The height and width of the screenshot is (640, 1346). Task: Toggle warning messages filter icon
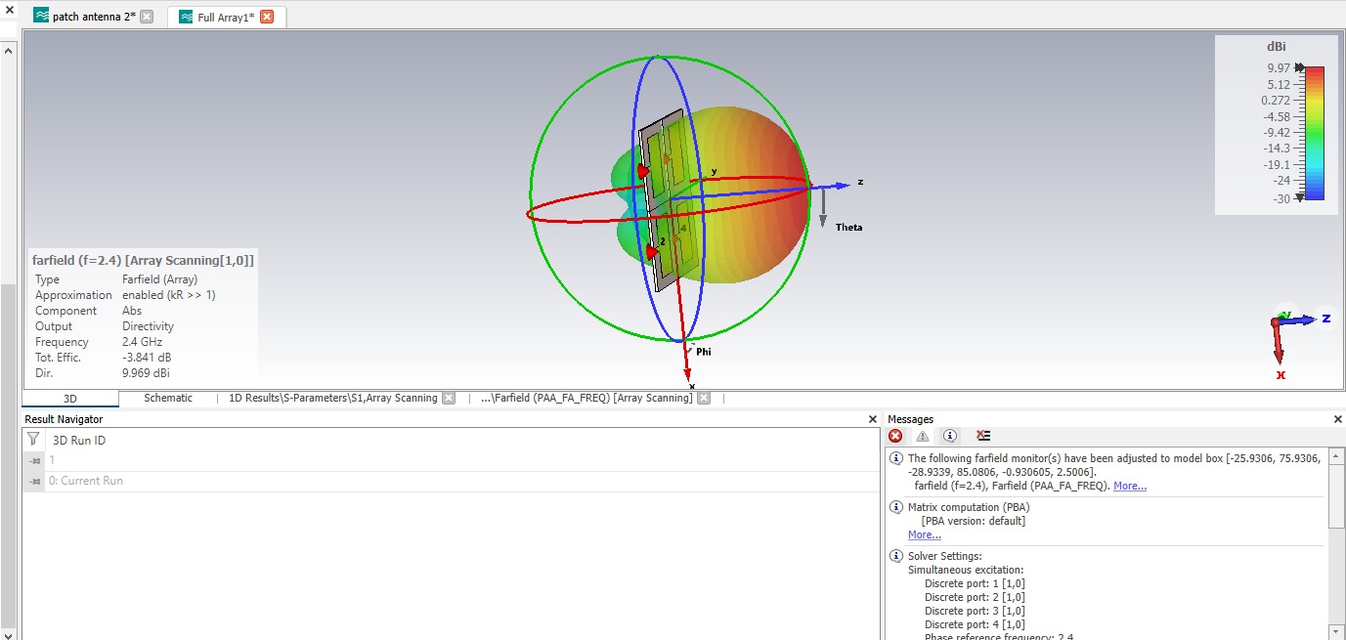(923, 437)
